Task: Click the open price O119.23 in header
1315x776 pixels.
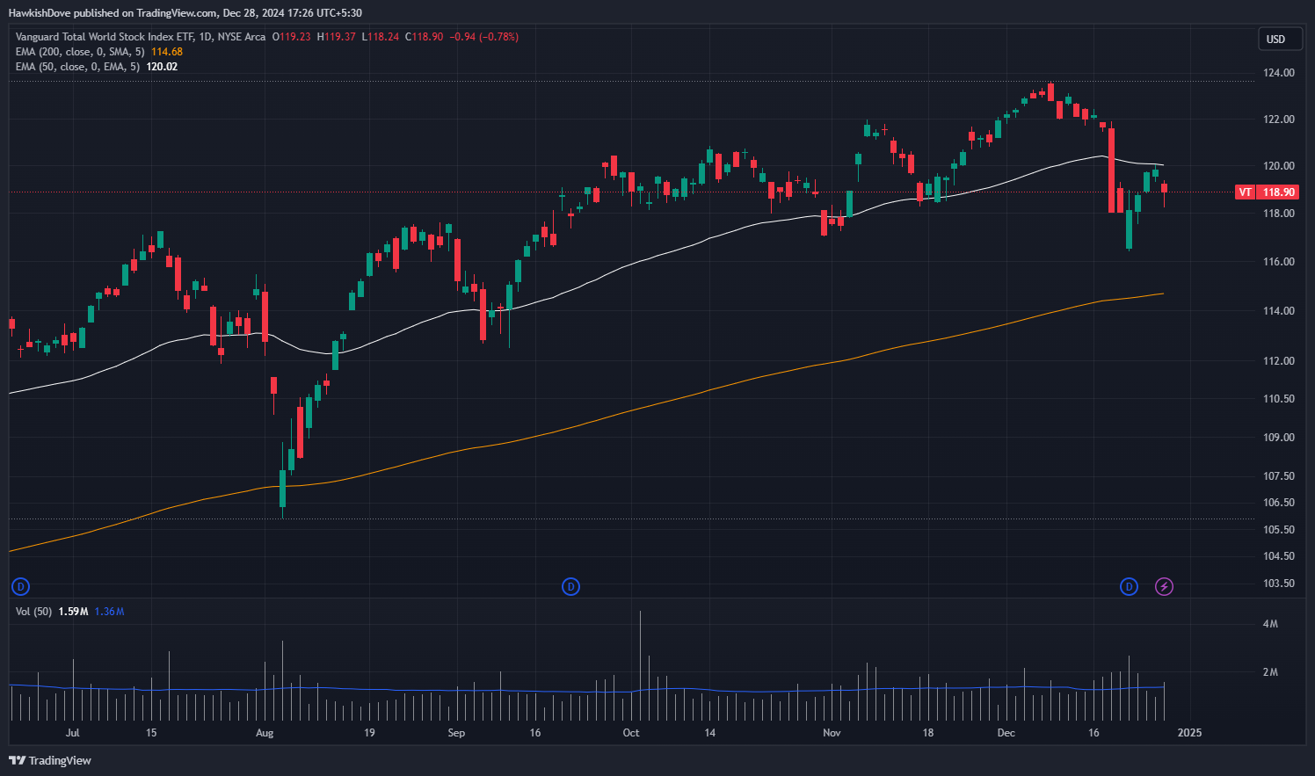Action: [x=291, y=37]
